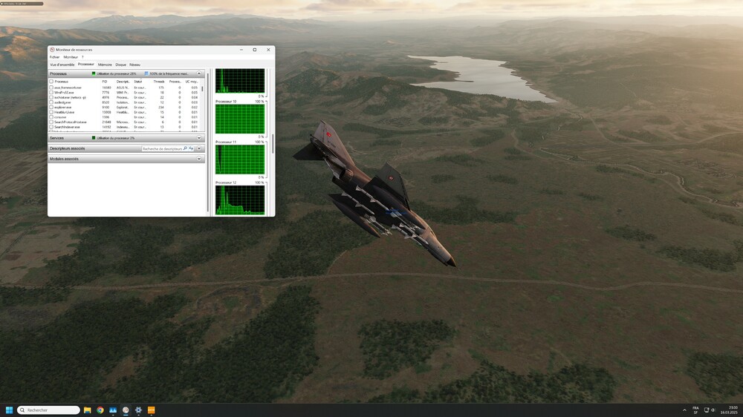
Task: Open network and volume quick settings
Action: (x=710, y=410)
